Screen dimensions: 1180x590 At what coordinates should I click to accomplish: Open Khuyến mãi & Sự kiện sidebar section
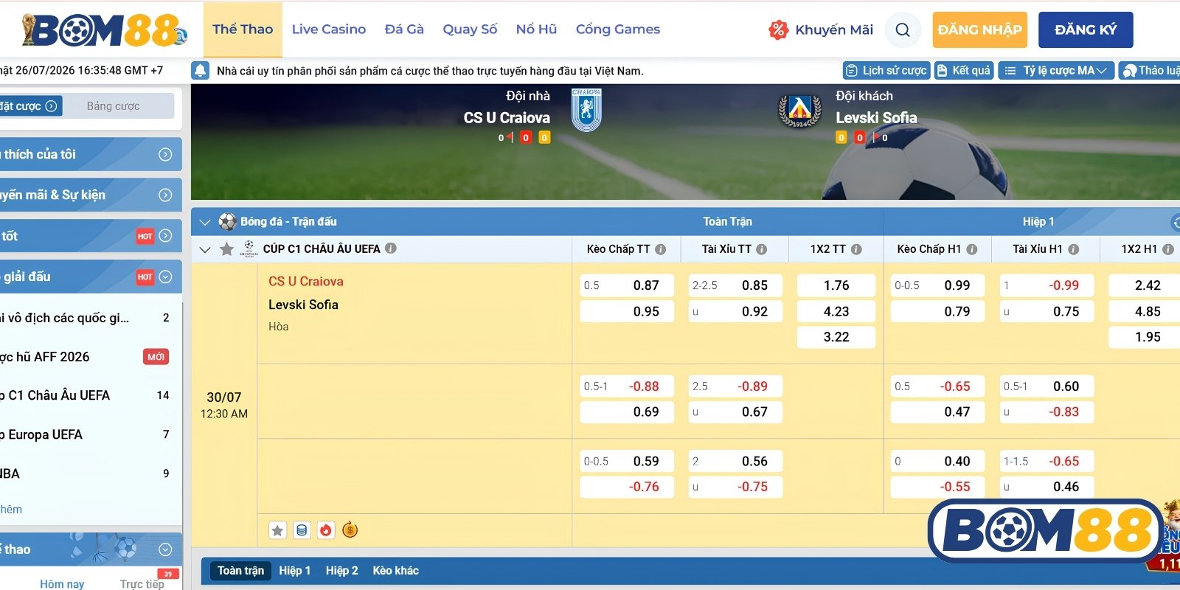pyautogui.click(x=90, y=195)
